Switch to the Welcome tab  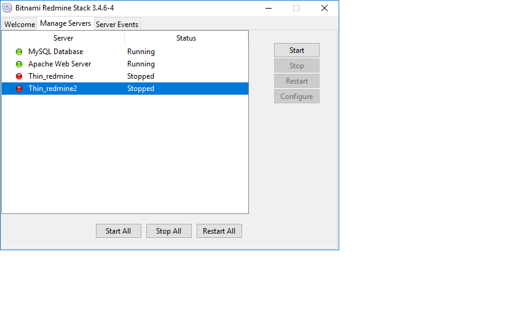coord(19,25)
